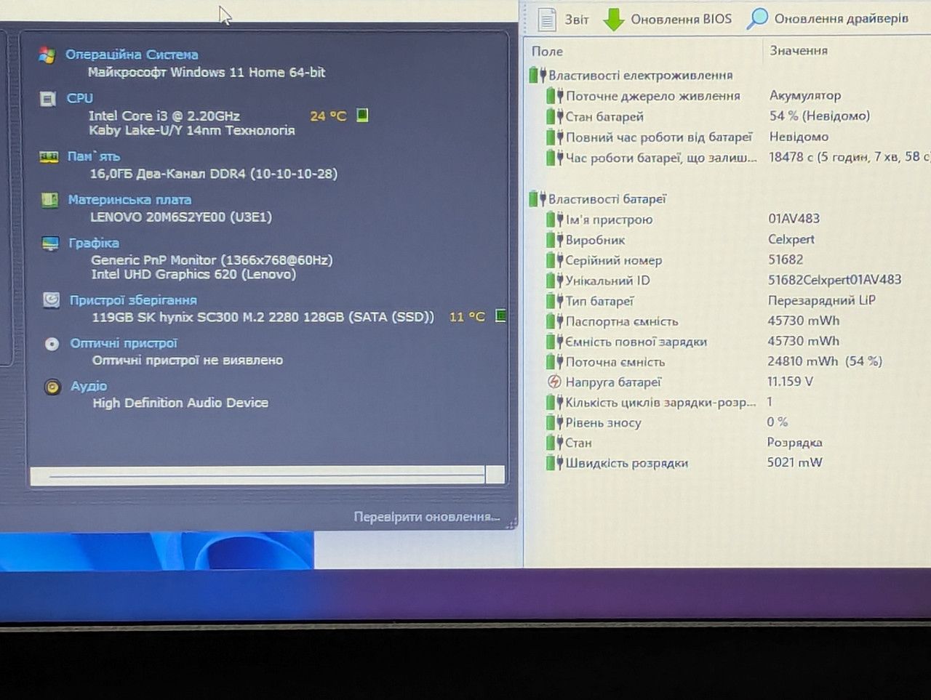Click the CPU chip icon in Speccy
This screenshot has width=931, height=700.
pos(48,99)
